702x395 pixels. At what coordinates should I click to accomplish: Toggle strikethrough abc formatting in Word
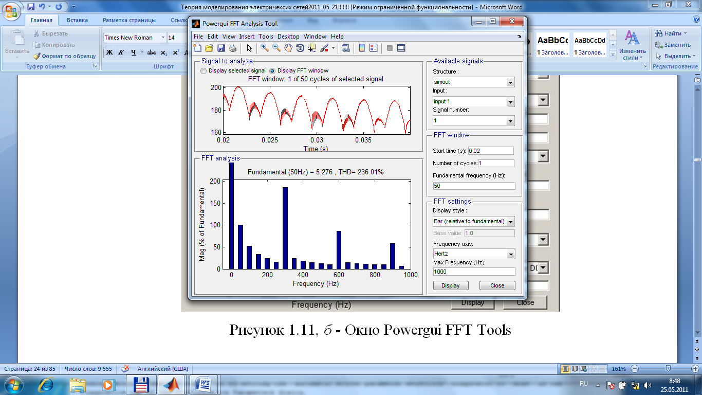click(x=152, y=52)
